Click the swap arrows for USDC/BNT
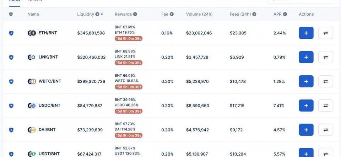This screenshot has height=157, width=341. coord(325,105)
